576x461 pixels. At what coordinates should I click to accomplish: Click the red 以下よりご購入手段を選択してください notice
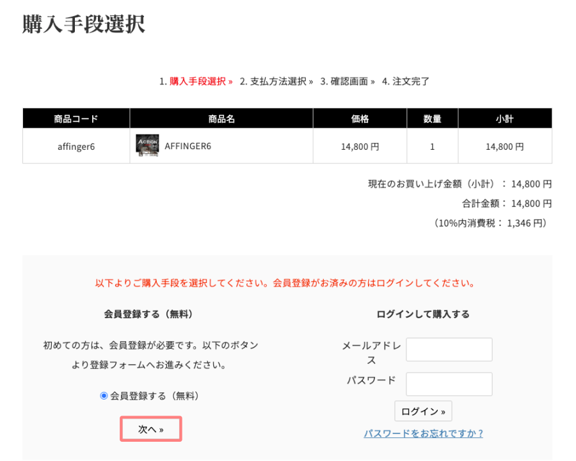point(285,283)
